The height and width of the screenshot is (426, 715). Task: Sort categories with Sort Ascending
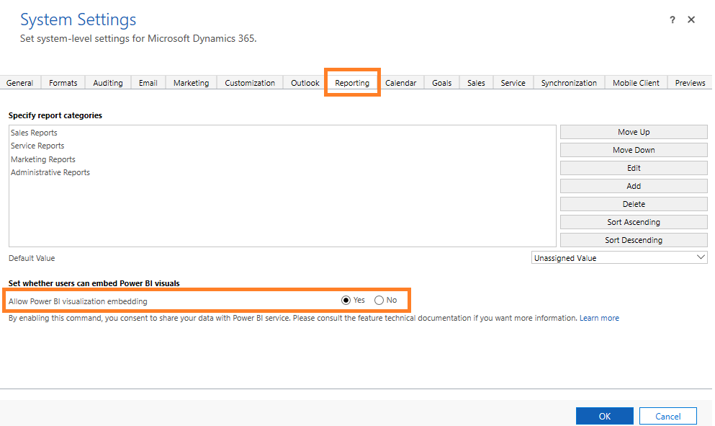[634, 222]
